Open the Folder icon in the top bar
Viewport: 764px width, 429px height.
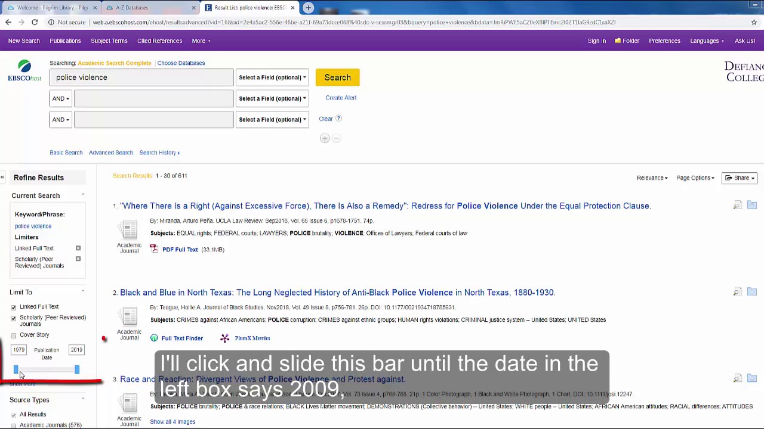coord(627,41)
